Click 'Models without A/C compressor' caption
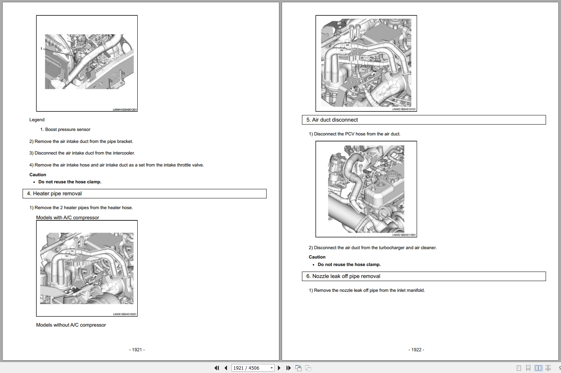The height and width of the screenshot is (373, 561). [71, 325]
